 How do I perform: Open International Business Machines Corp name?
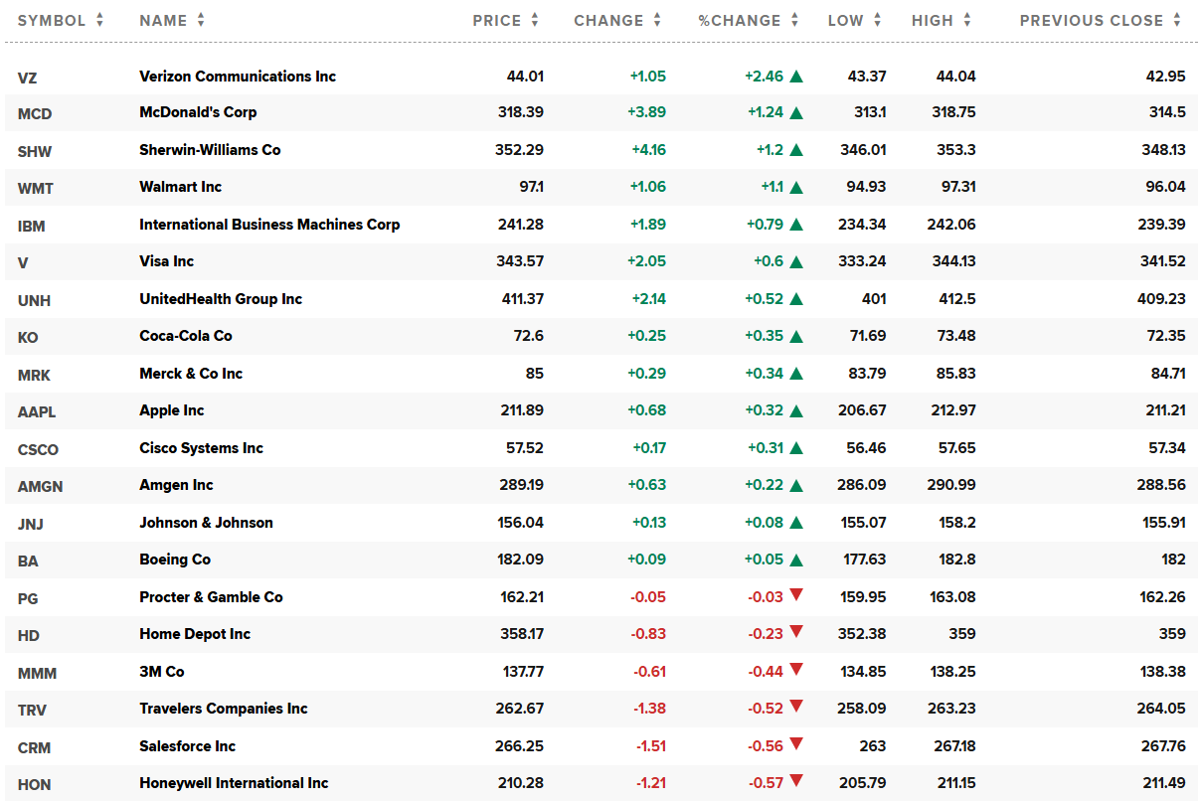click(269, 225)
